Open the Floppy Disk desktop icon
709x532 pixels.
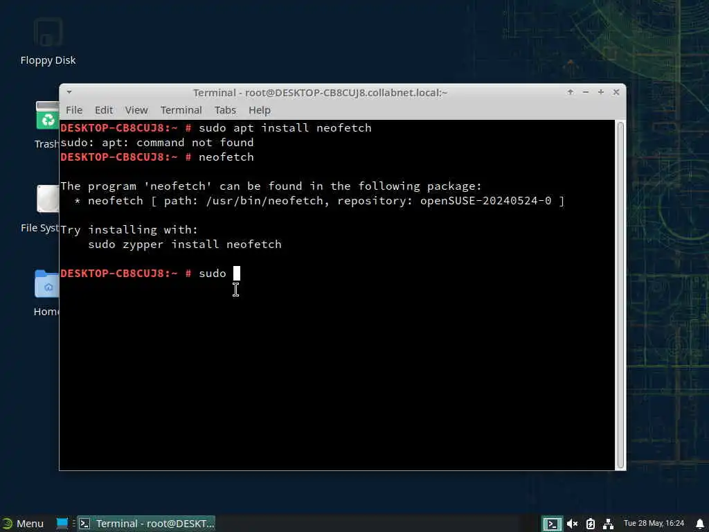click(x=48, y=42)
